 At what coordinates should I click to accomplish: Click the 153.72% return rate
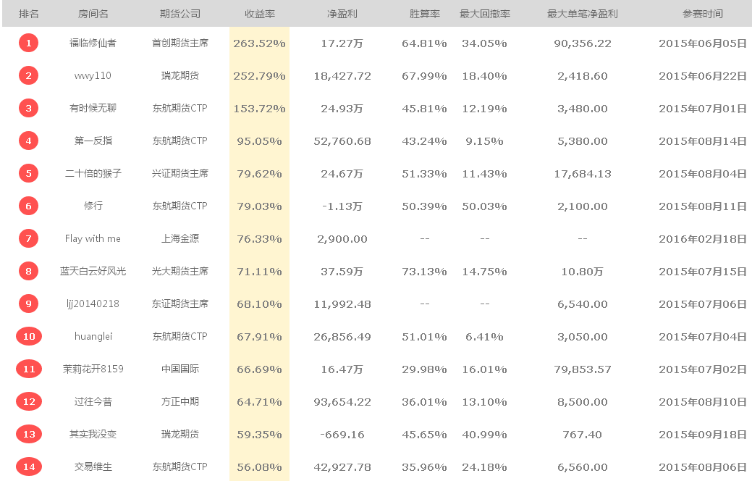point(259,109)
